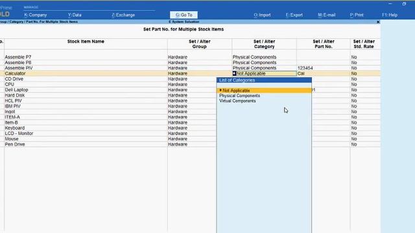Viewport: 415px width, 233px height.
Task: Close the Set Part No. screen
Action: click(x=378, y=22)
